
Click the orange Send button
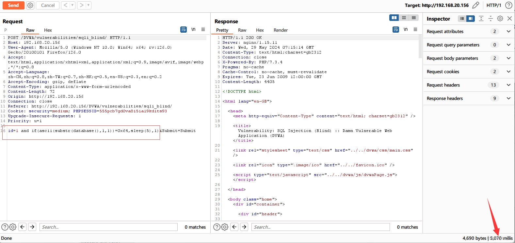pos(13,5)
